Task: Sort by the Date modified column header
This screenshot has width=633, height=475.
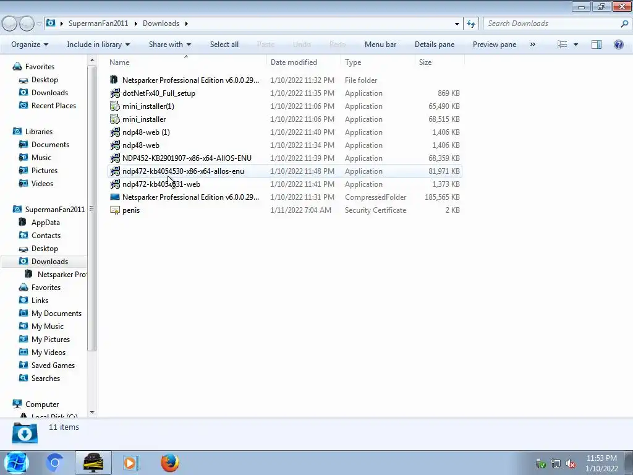Action: (304, 62)
